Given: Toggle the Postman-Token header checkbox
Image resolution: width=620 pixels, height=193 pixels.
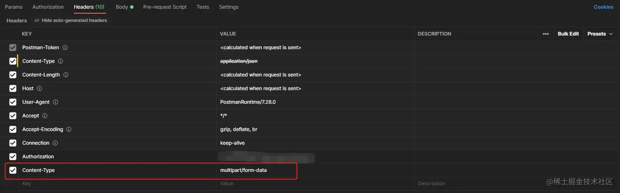Looking at the screenshot, I should [13, 48].
